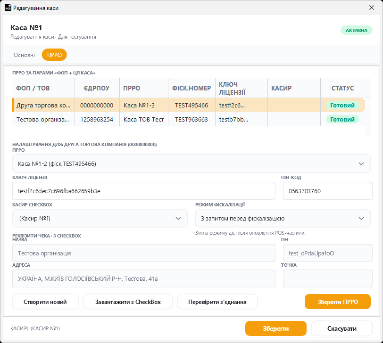Click Перевірити з'єднання button

(217, 302)
